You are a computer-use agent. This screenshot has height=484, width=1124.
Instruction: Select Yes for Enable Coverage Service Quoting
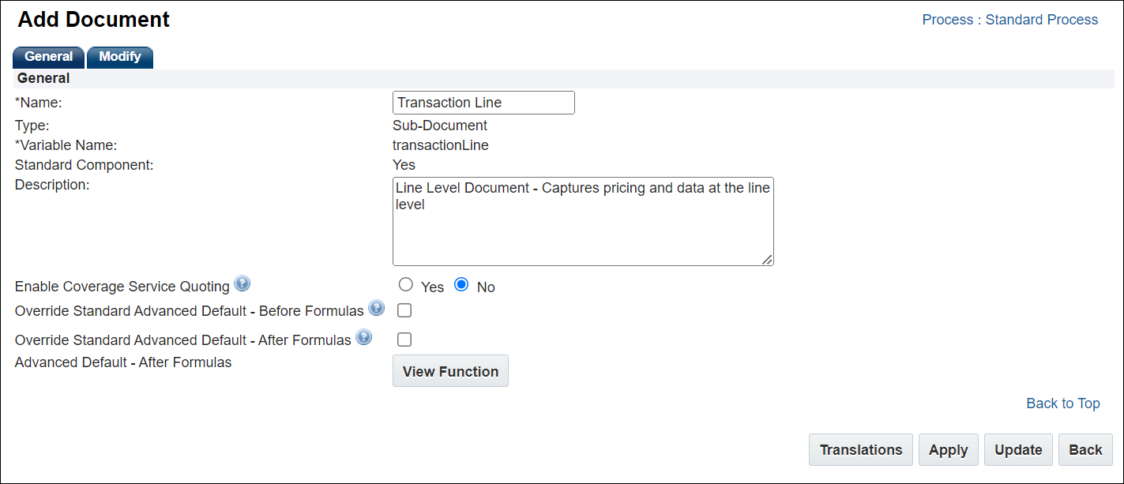(405, 284)
